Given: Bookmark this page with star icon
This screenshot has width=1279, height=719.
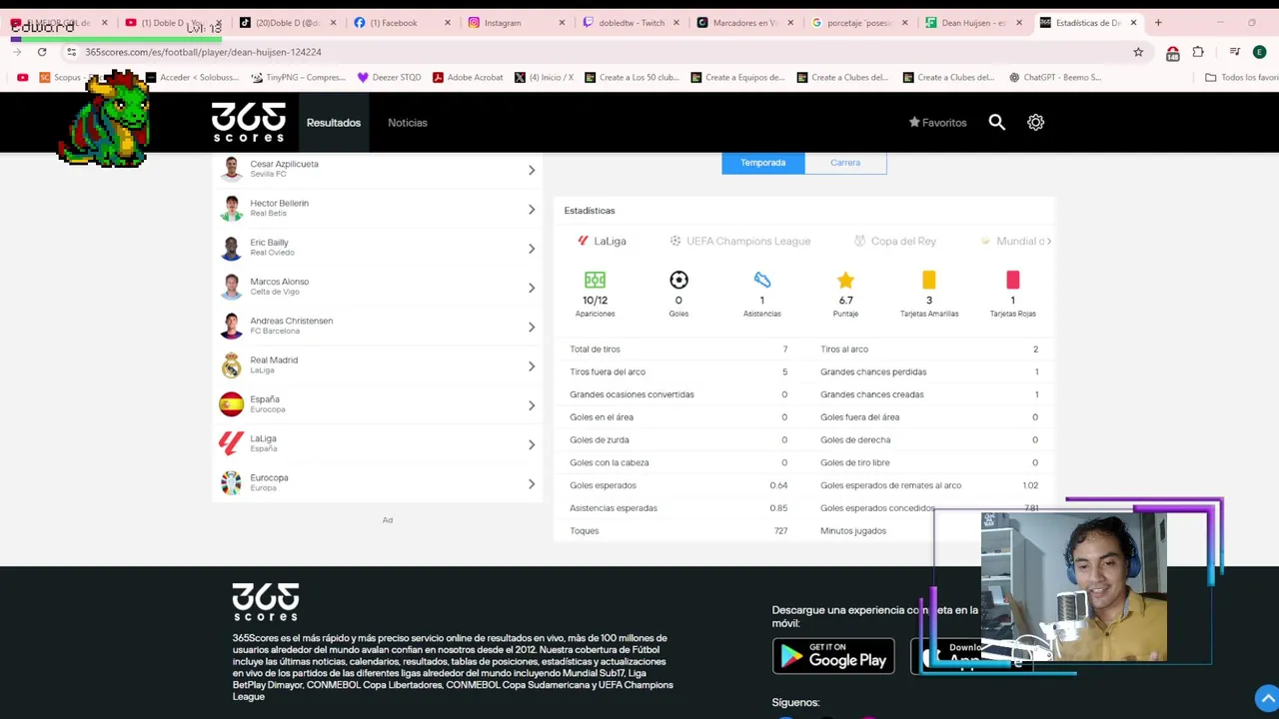Looking at the screenshot, I should coord(1138,52).
